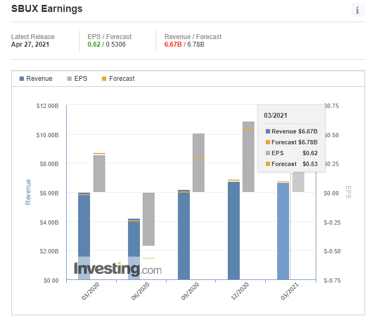Click the green 0.62 EPS value
Screen dimensions: 371x319
94,44
